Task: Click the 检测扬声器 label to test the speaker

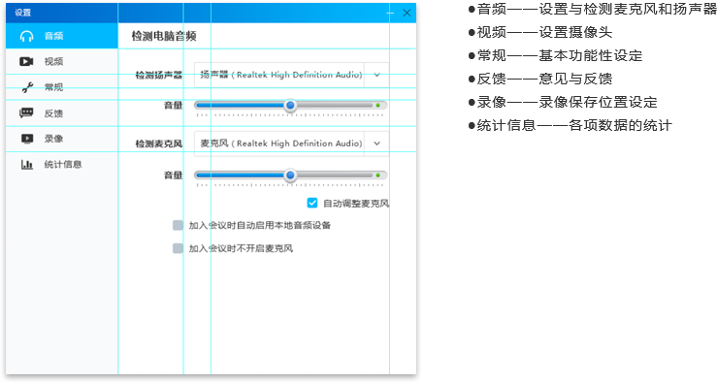Action: (x=159, y=76)
